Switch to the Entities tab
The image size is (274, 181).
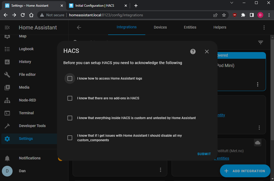tap(190, 27)
